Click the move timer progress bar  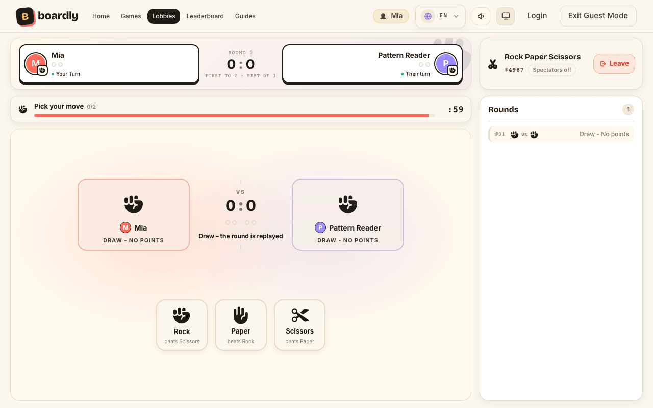point(235,116)
